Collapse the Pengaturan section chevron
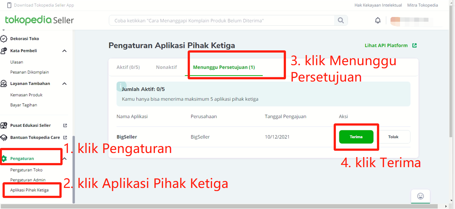The width and height of the screenshot is (455, 209). (64, 159)
